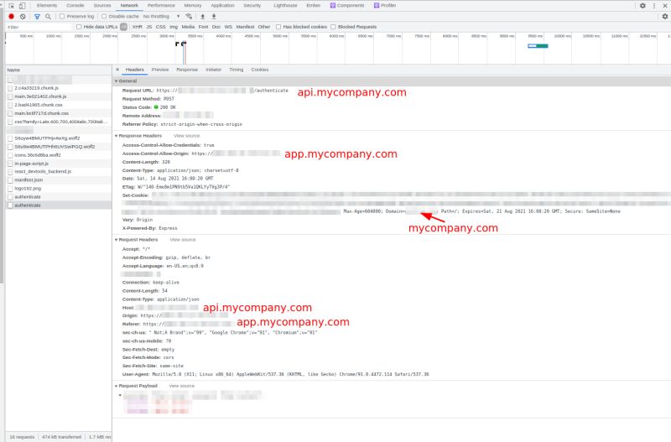
Task: Close the request details pane
Action: coord(117,70)
